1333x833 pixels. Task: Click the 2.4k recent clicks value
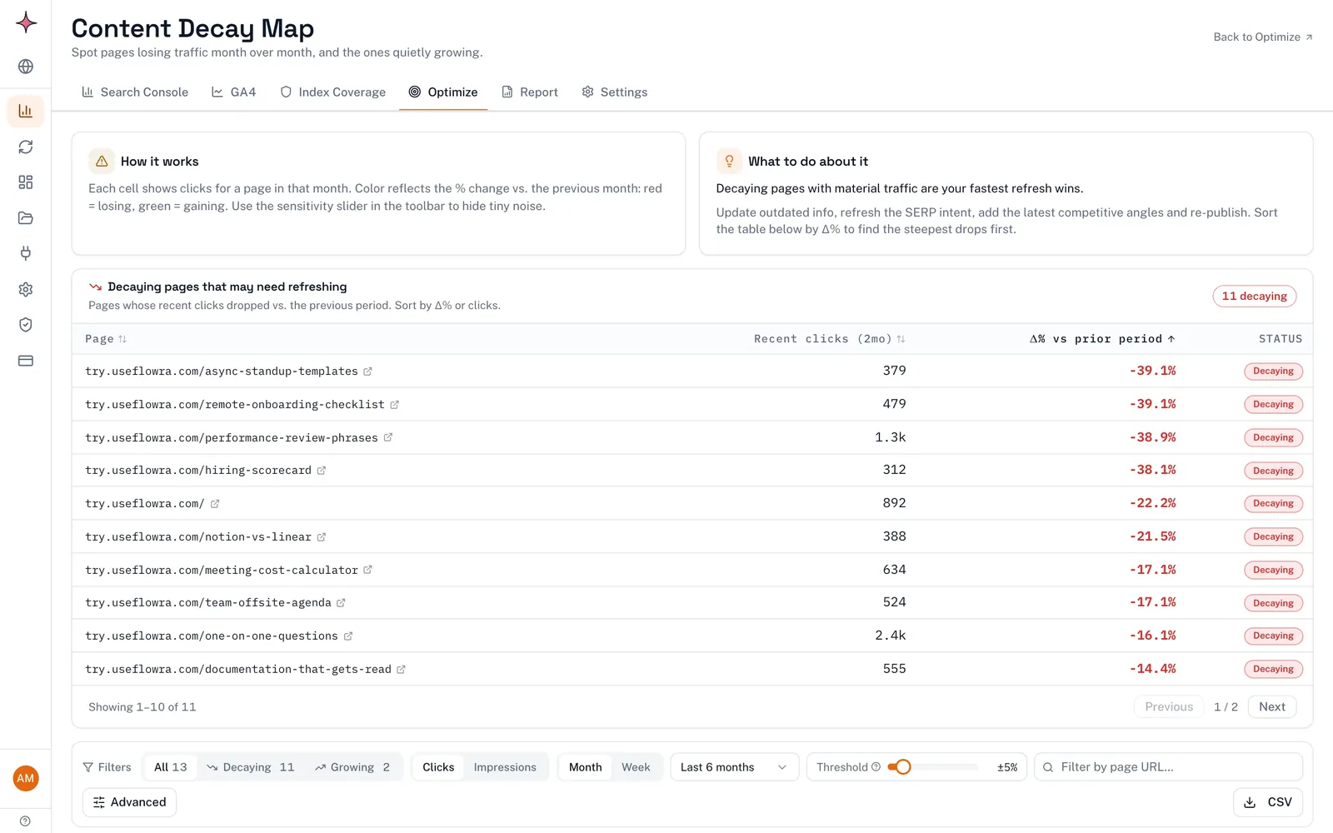click(x=890, y=636)
